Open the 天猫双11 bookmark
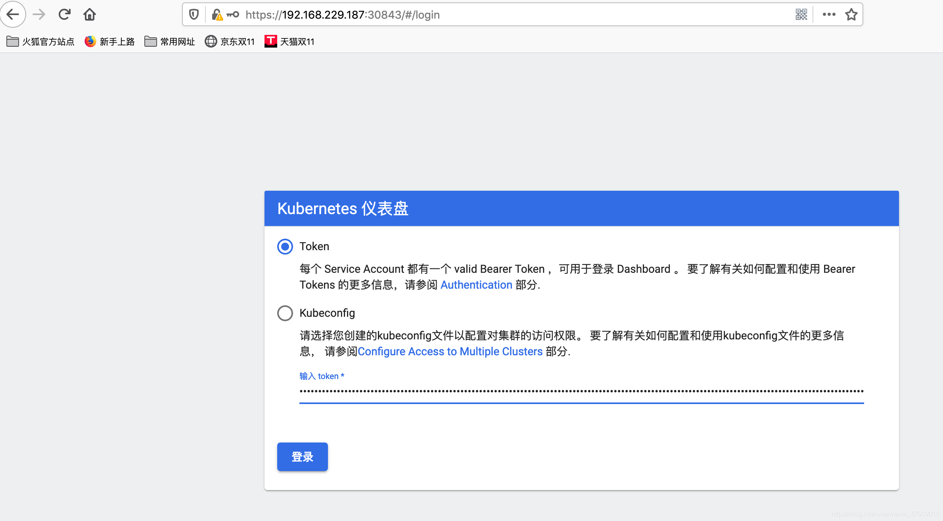 [289, 42]
